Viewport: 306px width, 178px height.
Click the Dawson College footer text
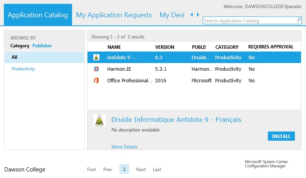click(x=25, y=170)
